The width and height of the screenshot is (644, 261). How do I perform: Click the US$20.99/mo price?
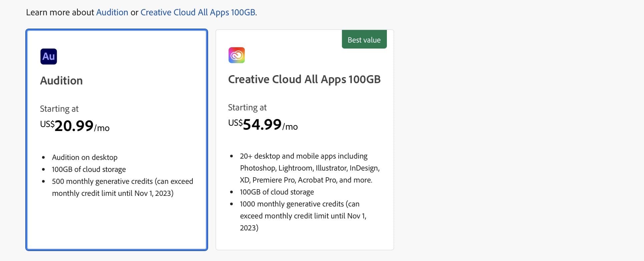click(75, 126)
